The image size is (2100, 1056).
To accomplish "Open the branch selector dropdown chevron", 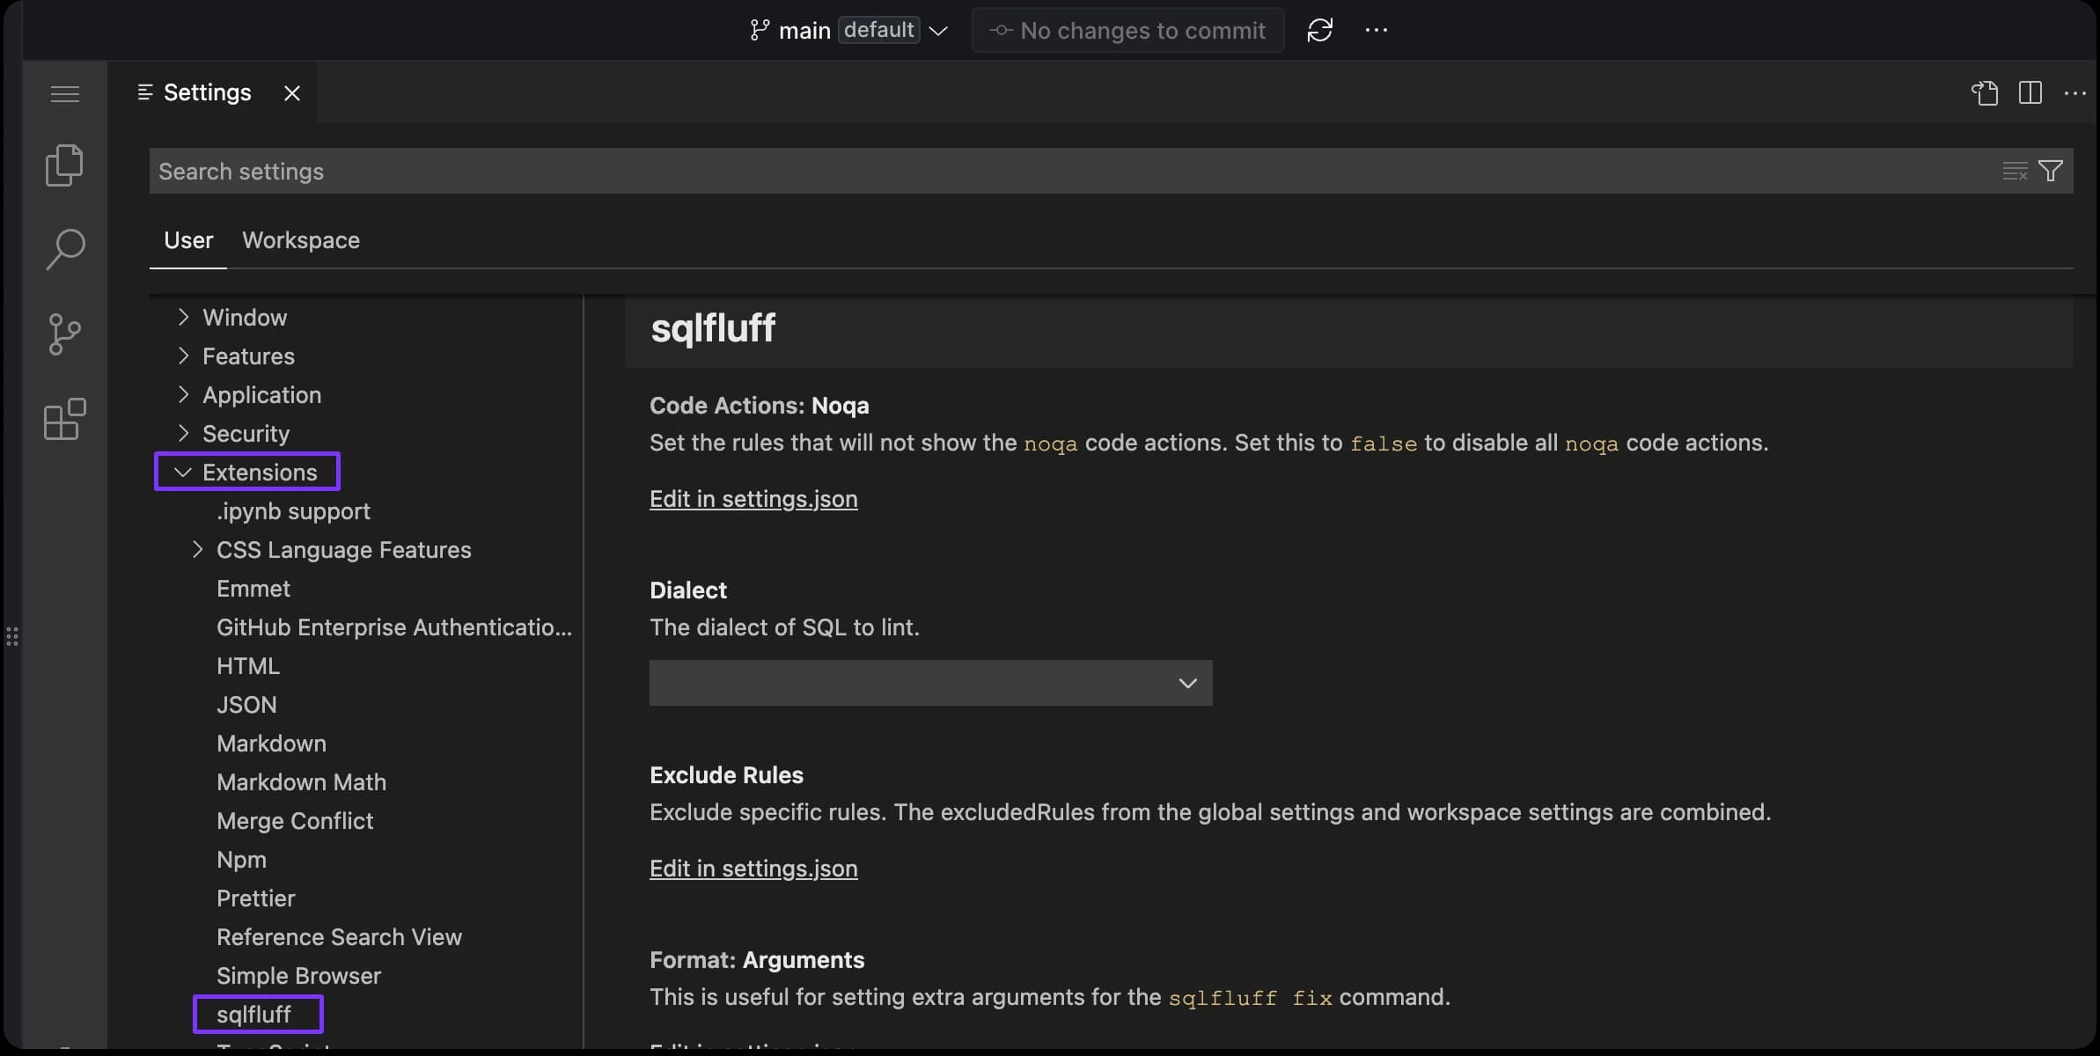I will pos(938,31).
